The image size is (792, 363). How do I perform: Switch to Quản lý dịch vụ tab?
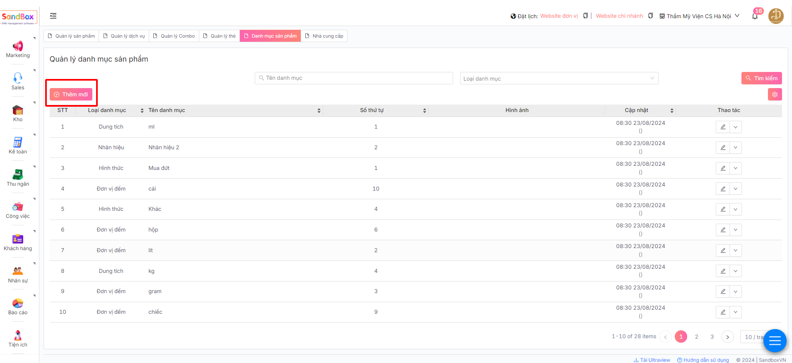124,36
